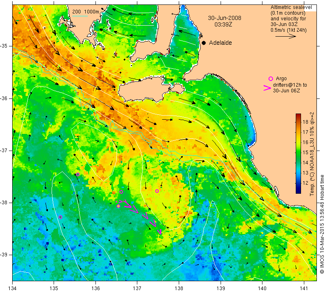This screenshot has width=325, height=293.
Task: Click the '30-Jun-2008' date text
Action: click(x=225, y=18)
